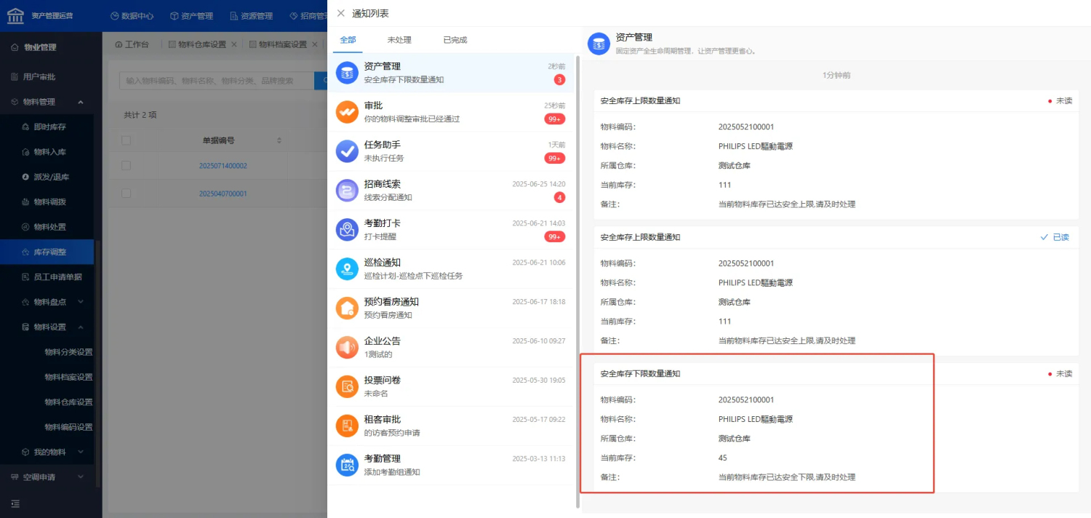Switch to the 工作台 page tab
Viewport: 1091px width, 518px height.
[132, 44]
